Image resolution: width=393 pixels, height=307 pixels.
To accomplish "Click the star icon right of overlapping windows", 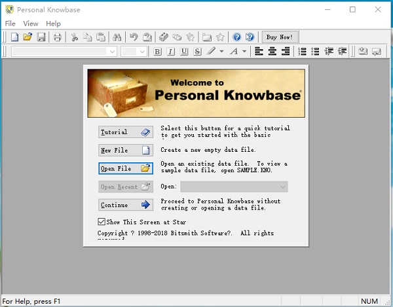I will tap(190, 37).
